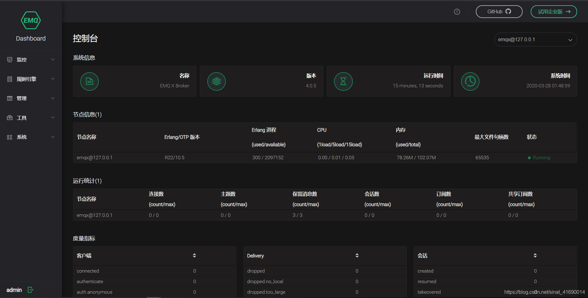Click the dropped delivery metric row
Screen dimensions: 588x298
click(x=325, y=271)
